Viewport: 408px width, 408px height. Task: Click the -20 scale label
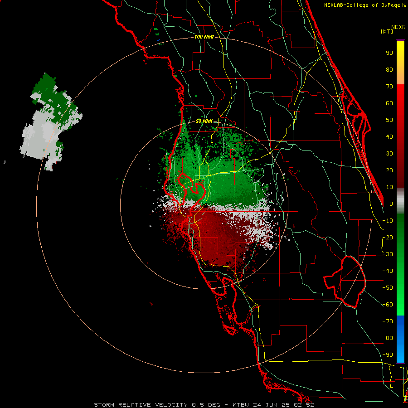pos(388,237)
